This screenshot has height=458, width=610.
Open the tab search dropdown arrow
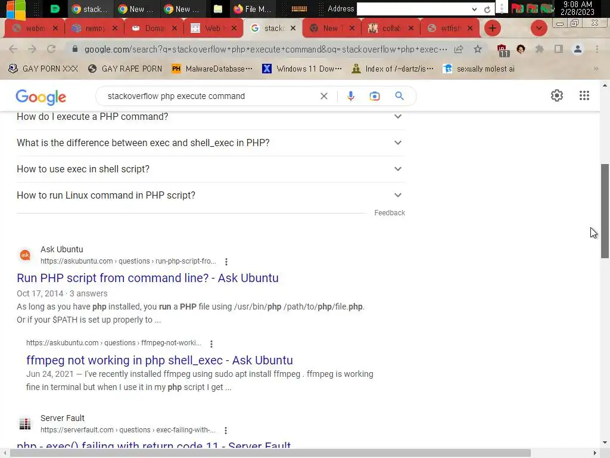pyautogui.click(x=539, y=28)
